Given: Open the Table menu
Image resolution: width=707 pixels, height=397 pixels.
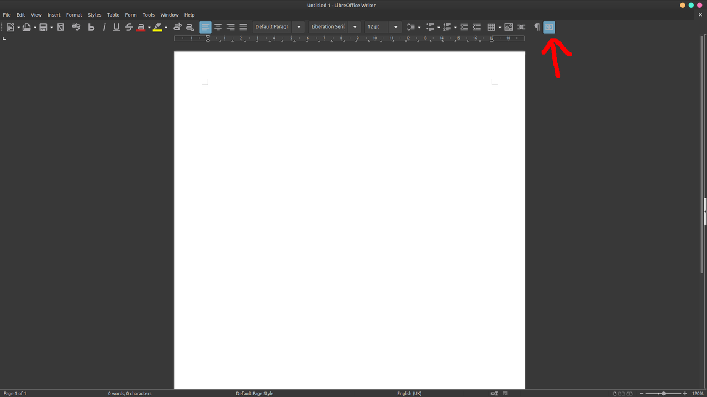Looking at the screenshot, I should click(113, 15).
